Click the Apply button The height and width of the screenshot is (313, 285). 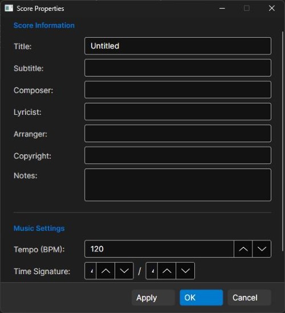pos(153,298)
